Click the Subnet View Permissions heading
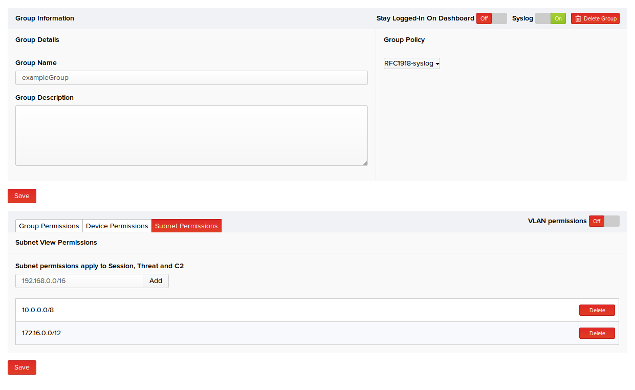The width and height of the screenshot is (635, 390). click(56, 243)
